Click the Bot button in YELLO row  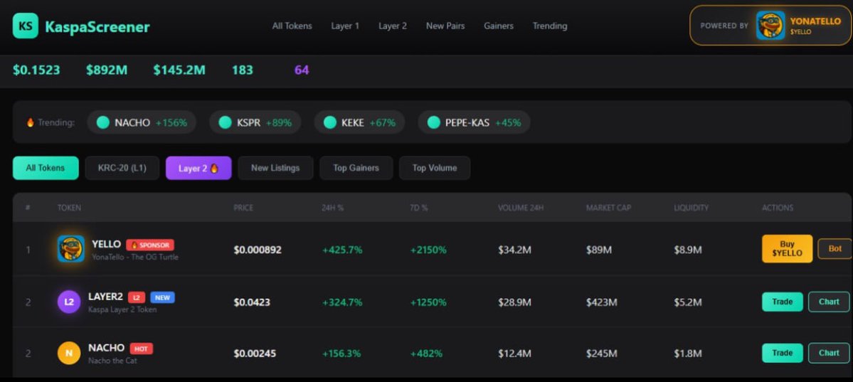pyautogui.click(x=835, y=249)
